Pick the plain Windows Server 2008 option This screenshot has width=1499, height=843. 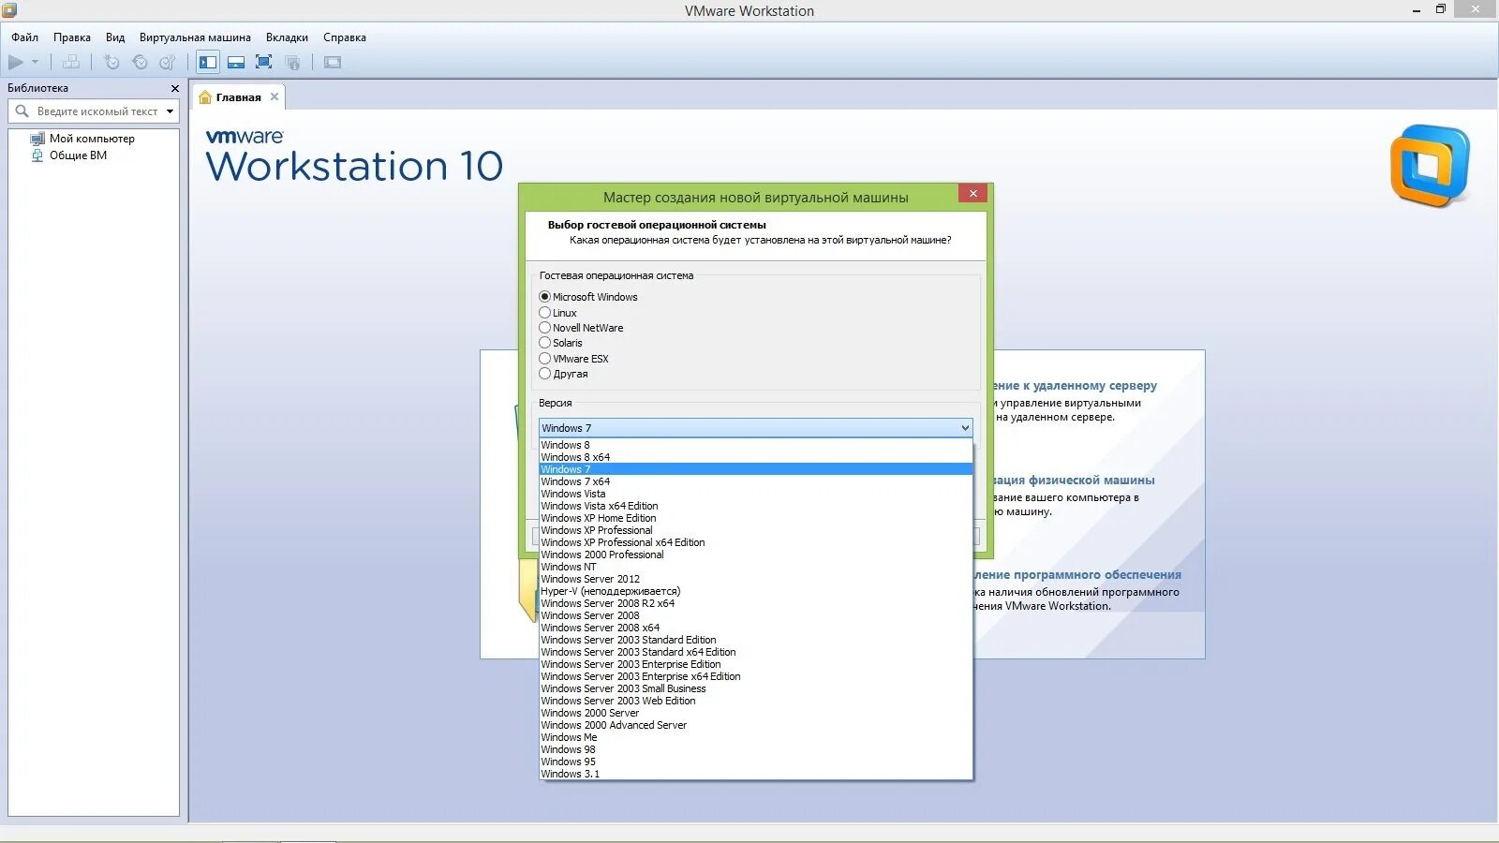pos(755,615)
